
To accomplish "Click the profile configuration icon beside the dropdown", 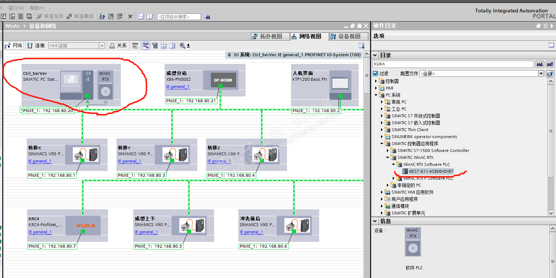I will tap(550, 73).
